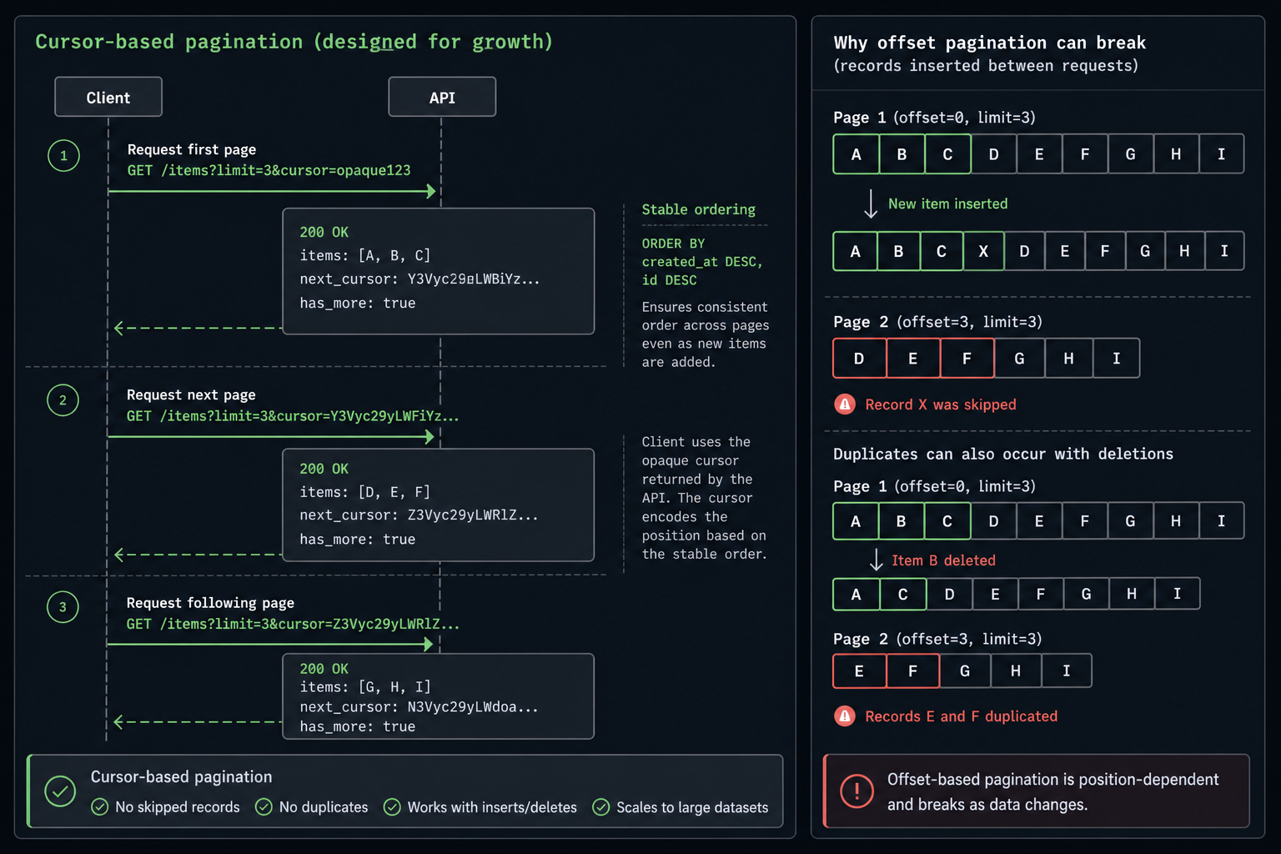Click the large green checkmark in cursor-based summary

click(x=60, y=791)
